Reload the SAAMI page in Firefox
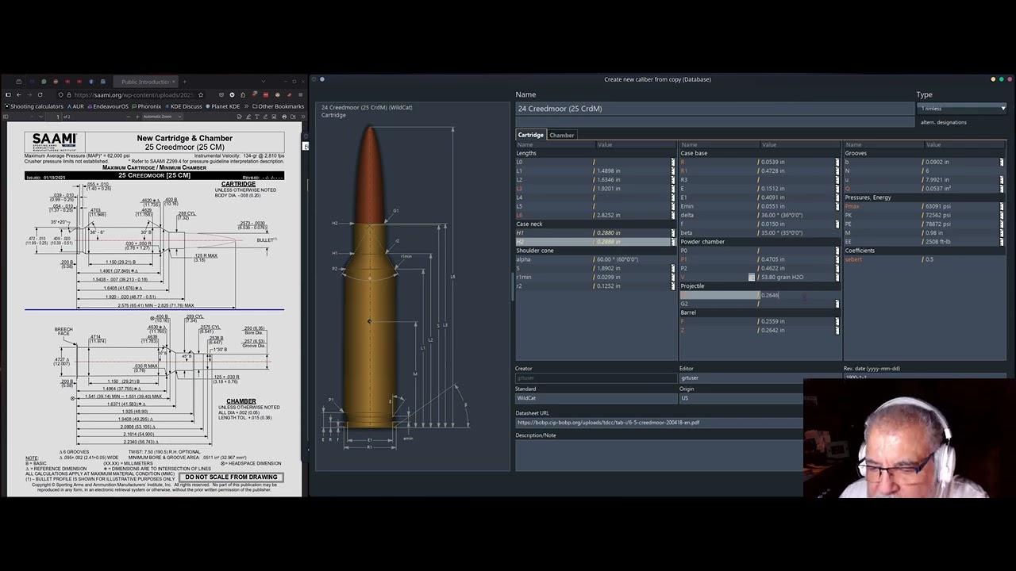The height and width of the screenshot is (571, 1016). click(40, 94)
